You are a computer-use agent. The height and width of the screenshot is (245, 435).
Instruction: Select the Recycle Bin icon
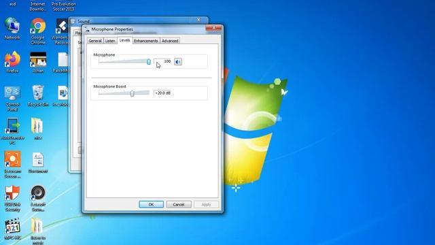[38, 95]
